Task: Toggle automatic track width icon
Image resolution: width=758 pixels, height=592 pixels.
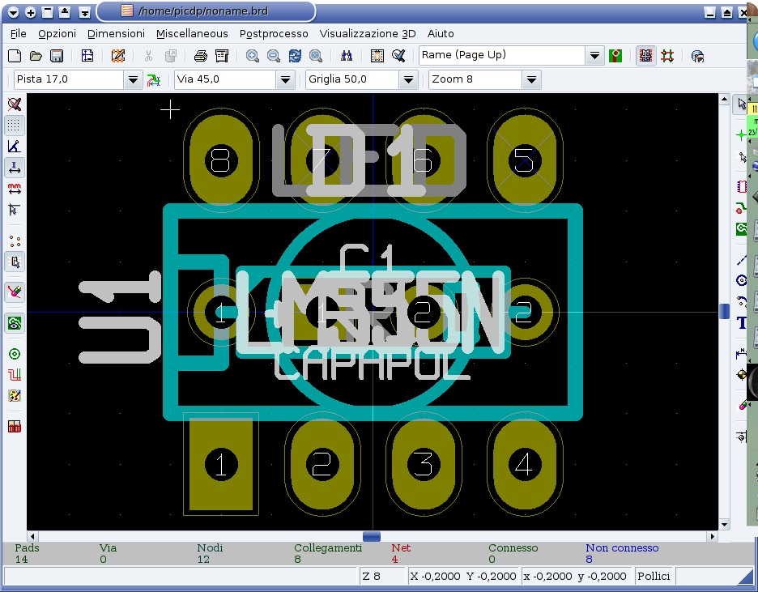Action: pos(153,79)
